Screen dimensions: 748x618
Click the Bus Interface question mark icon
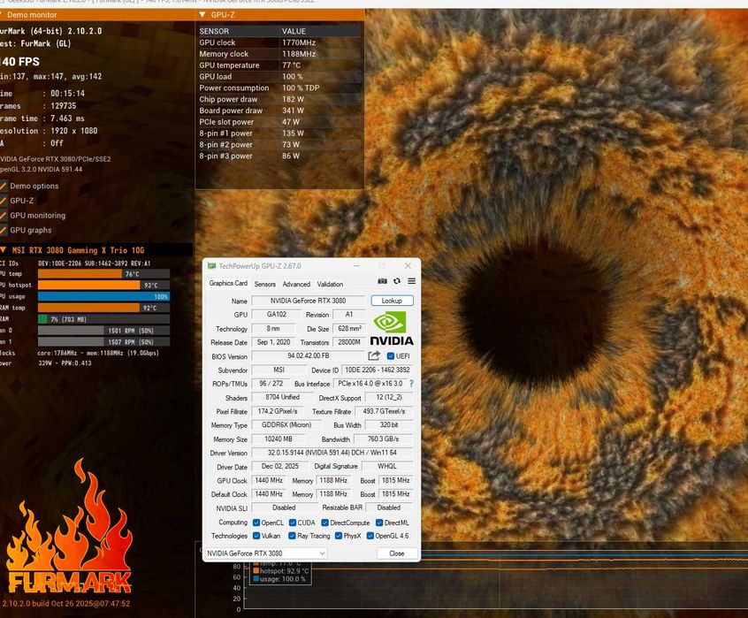(x=411, y=384)
